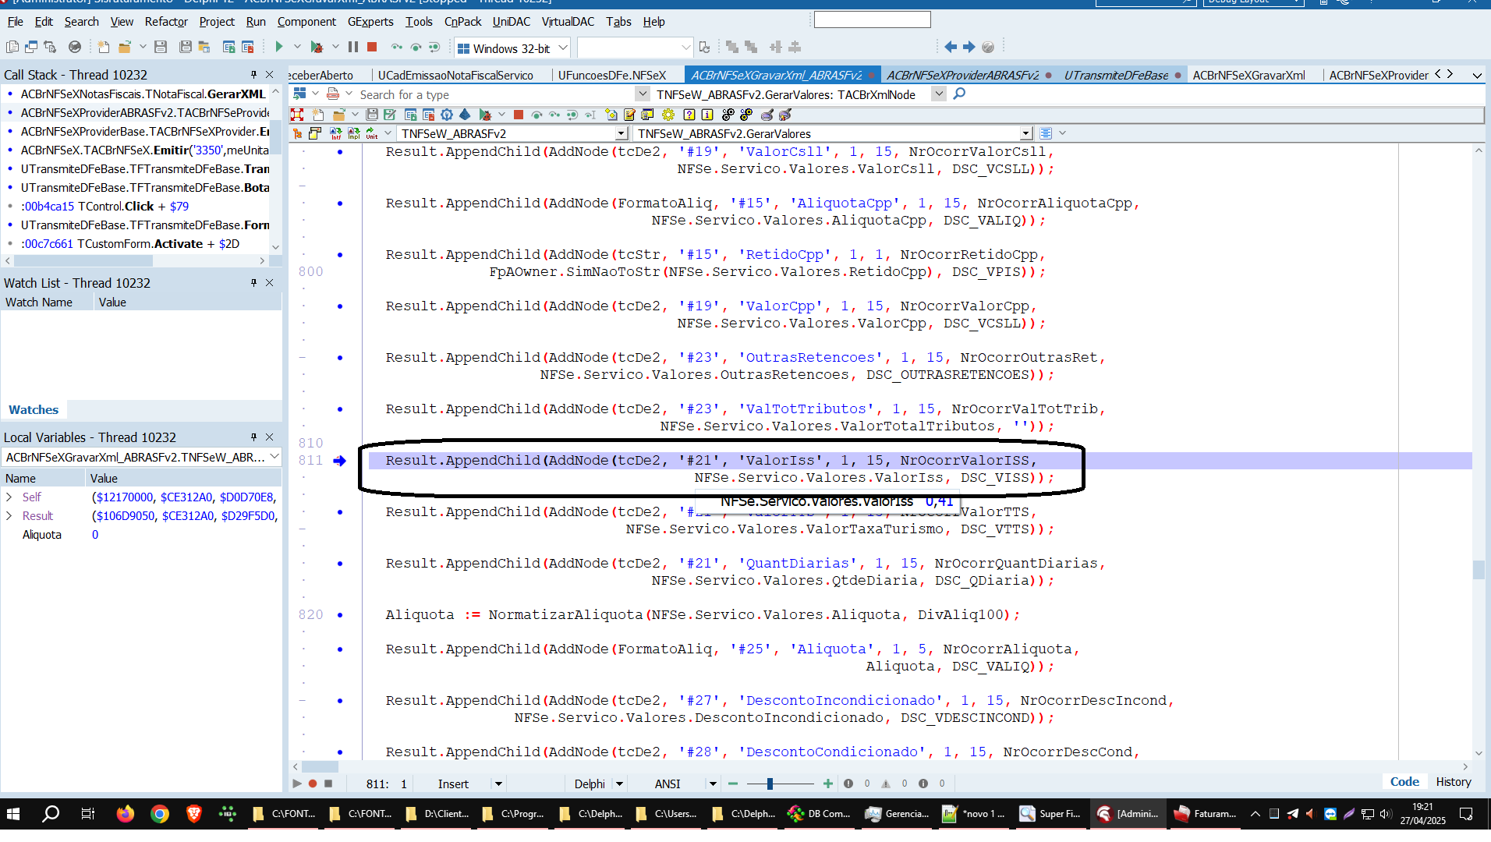Click the Unit navigation icon
The height and width of the screenshot is (842, 1491).
coord(372,133)
